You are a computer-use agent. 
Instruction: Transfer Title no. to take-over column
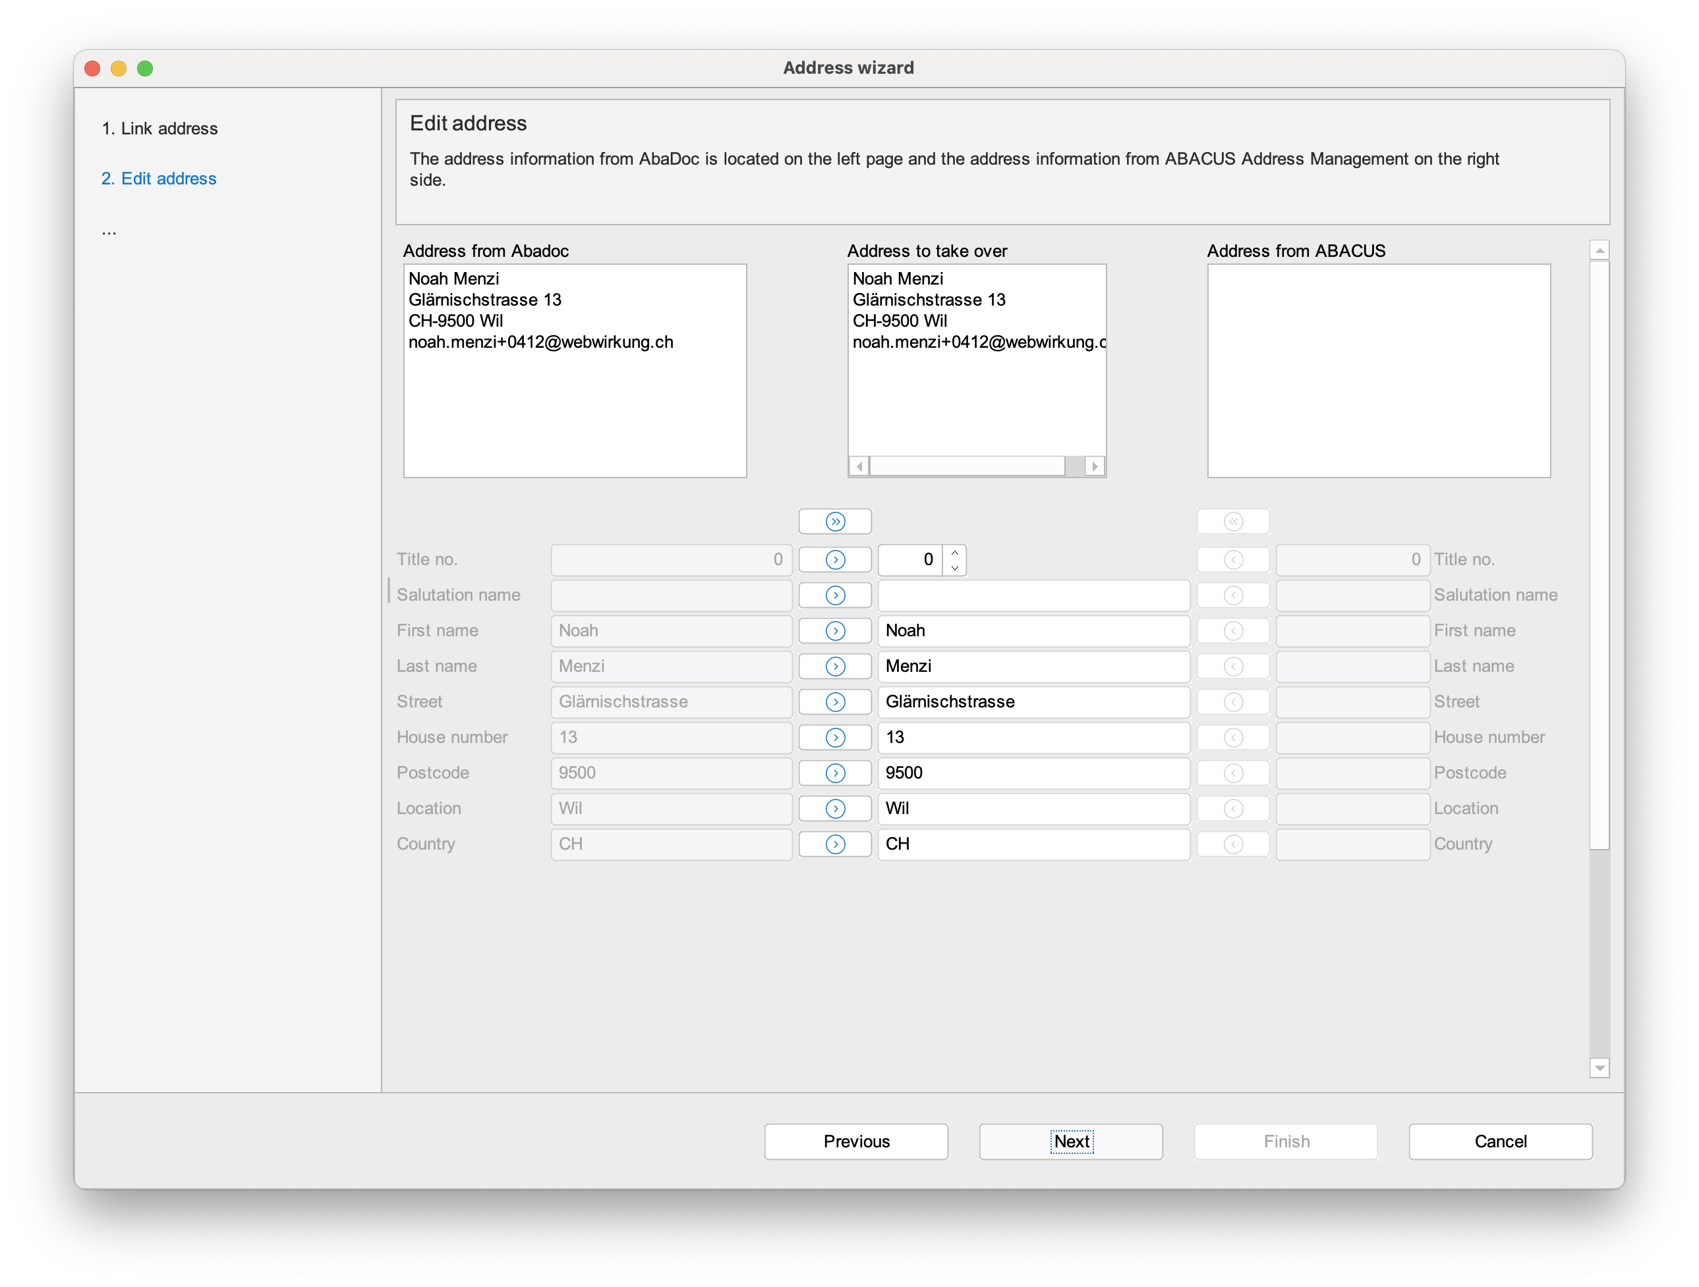(835, 559)
